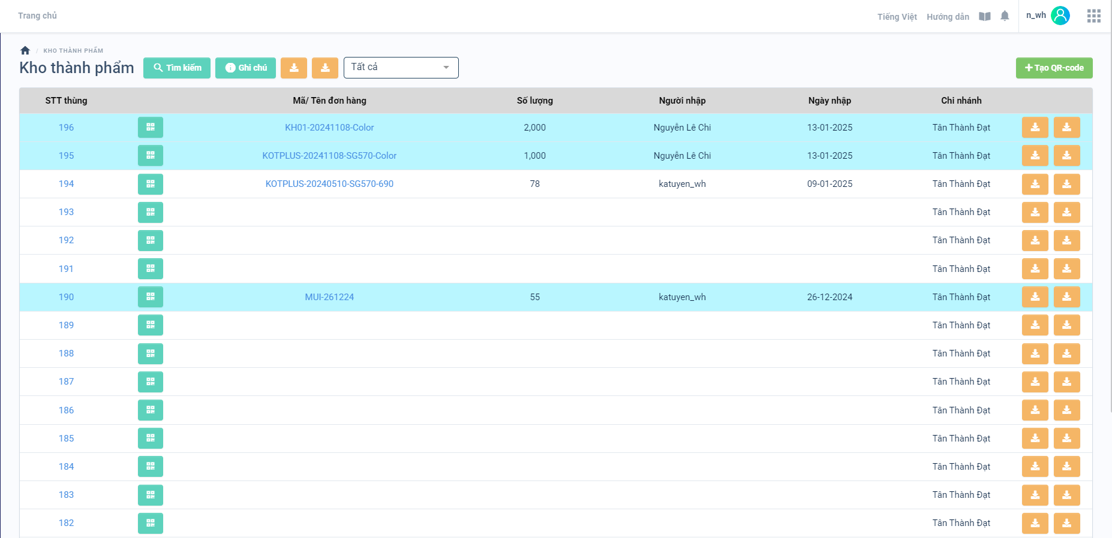Click first download icon in row 196
Screen dimensions: 1112x538
pyautogui.click(x=1035, y=128)
